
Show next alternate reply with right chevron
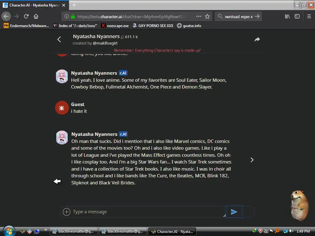[252, 160]
